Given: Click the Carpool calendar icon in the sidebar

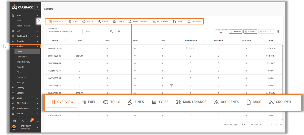Looking at the screenshot, I should (13, 93).
